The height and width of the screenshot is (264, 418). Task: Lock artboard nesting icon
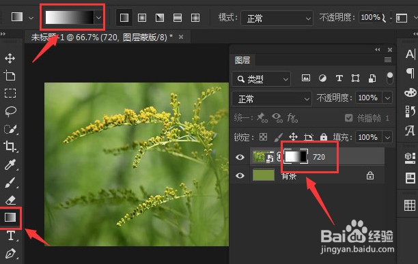point(309,137)
